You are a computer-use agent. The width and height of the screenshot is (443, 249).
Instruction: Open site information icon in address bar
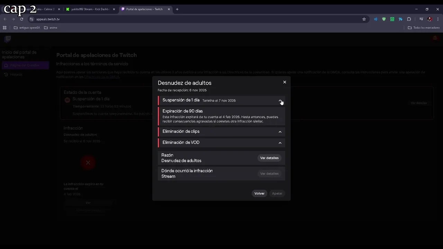coord(31,19)
